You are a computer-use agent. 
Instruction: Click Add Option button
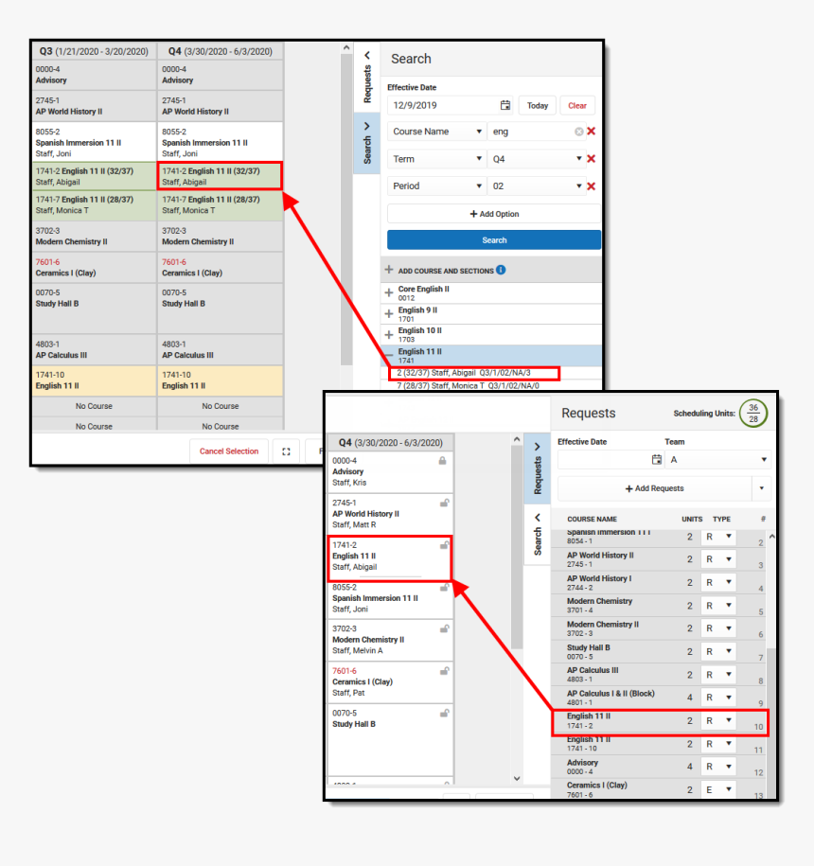494,214
